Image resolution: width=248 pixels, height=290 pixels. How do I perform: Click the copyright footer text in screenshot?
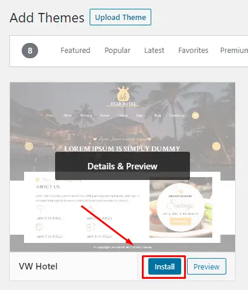click(x=123, y=247)
